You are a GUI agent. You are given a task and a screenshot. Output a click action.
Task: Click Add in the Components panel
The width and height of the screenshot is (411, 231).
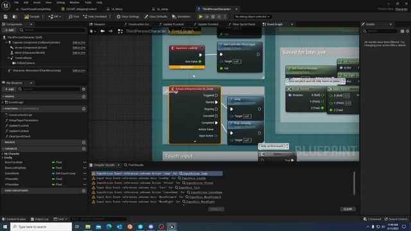(9, 30)
